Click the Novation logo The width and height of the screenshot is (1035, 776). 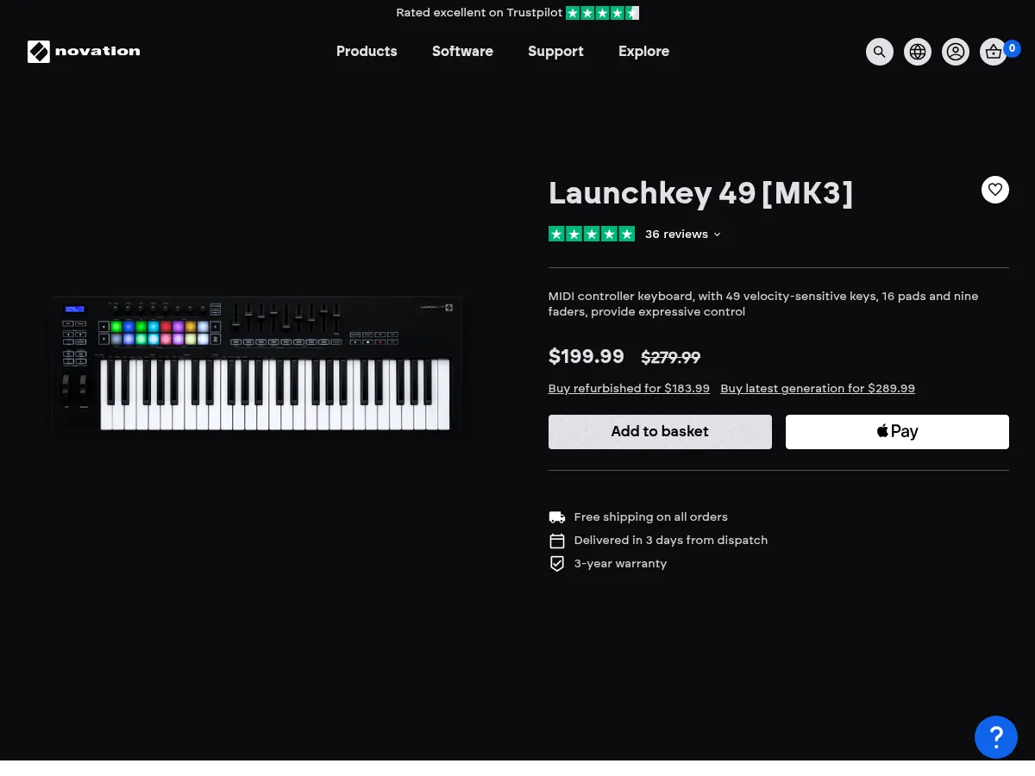83,52
